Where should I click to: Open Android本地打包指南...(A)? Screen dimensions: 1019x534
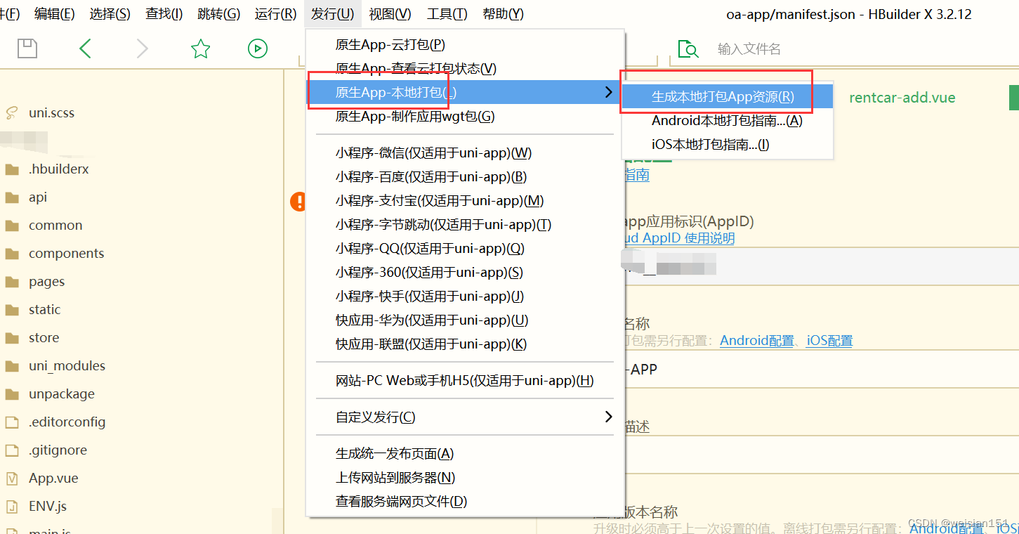(728, 121)
